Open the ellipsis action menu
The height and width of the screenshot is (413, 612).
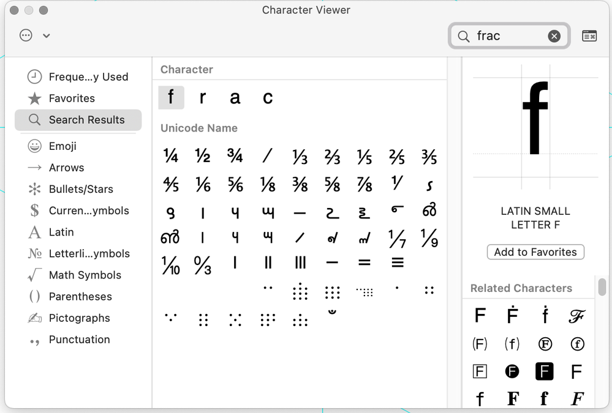coord(26,35)
